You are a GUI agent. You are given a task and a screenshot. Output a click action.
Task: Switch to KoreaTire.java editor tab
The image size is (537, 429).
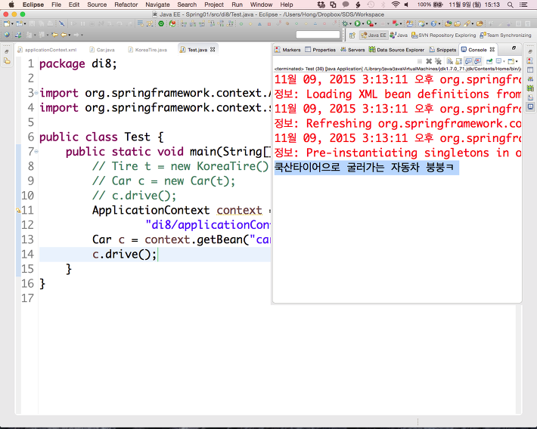tap(147, 50)
